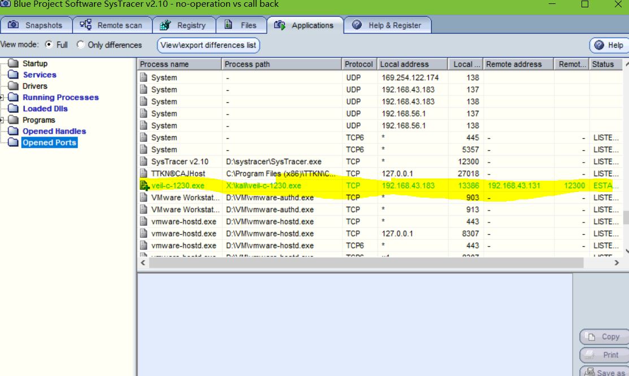Click the Help button
This screenshot has height=376, width=629.
(609, 45)
